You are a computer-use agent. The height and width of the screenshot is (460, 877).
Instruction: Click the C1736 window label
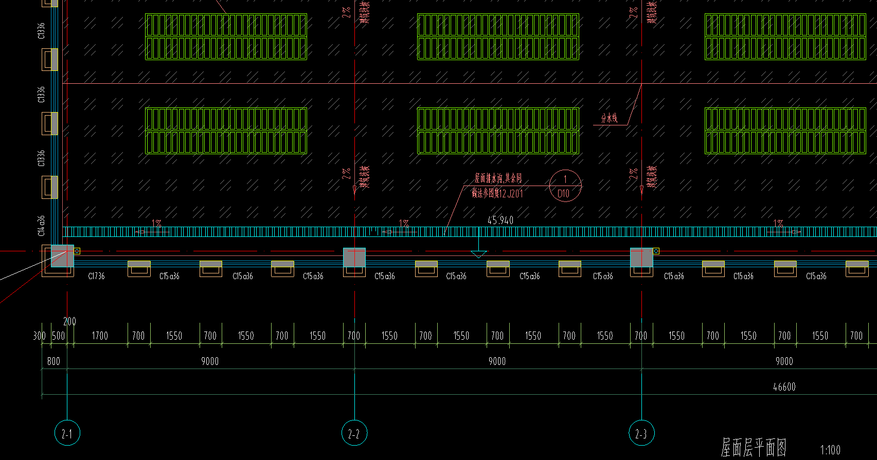click(96, 276)
